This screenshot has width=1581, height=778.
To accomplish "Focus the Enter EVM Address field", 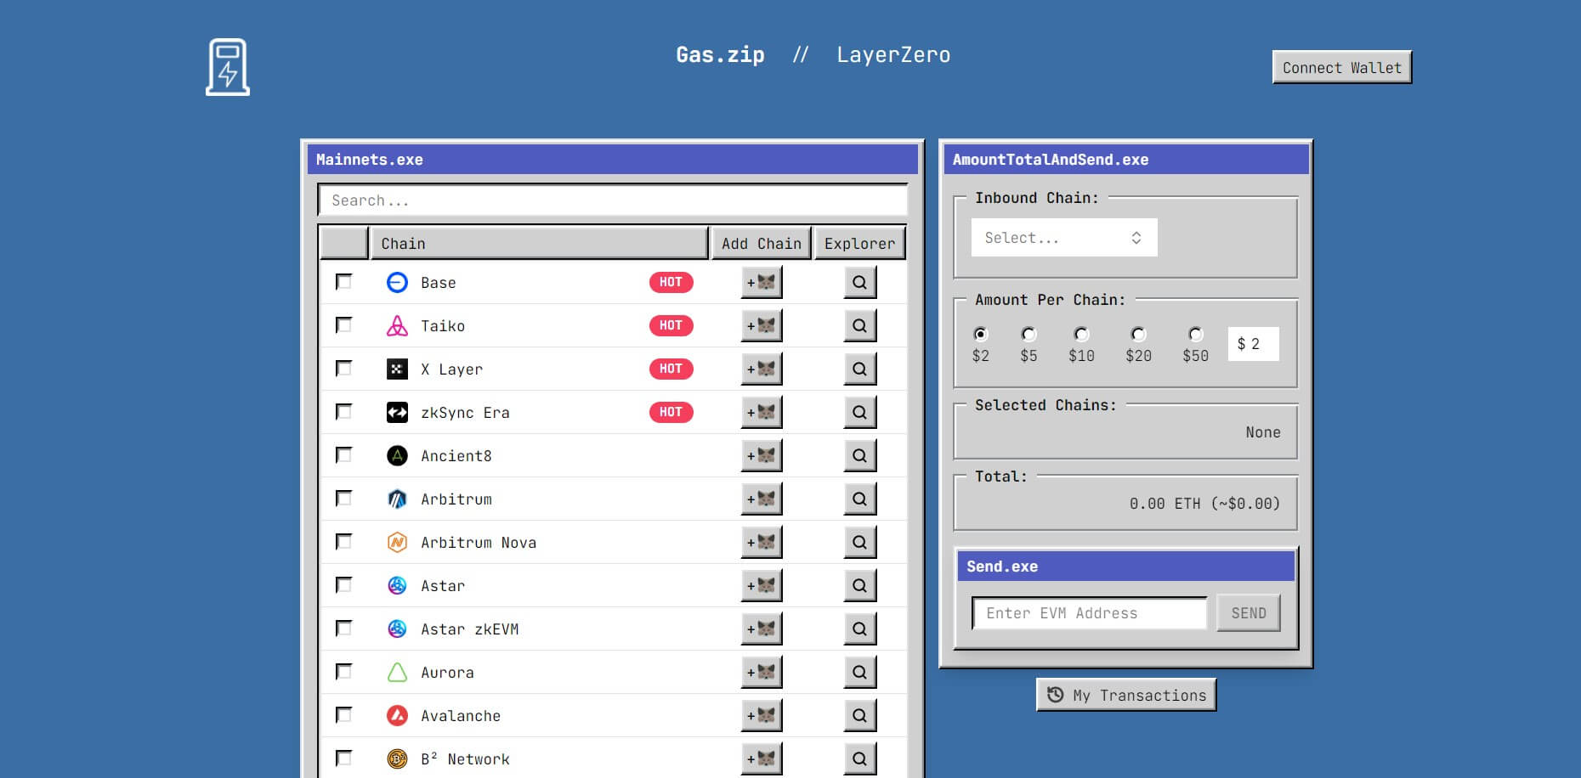I will [1090, 612].
